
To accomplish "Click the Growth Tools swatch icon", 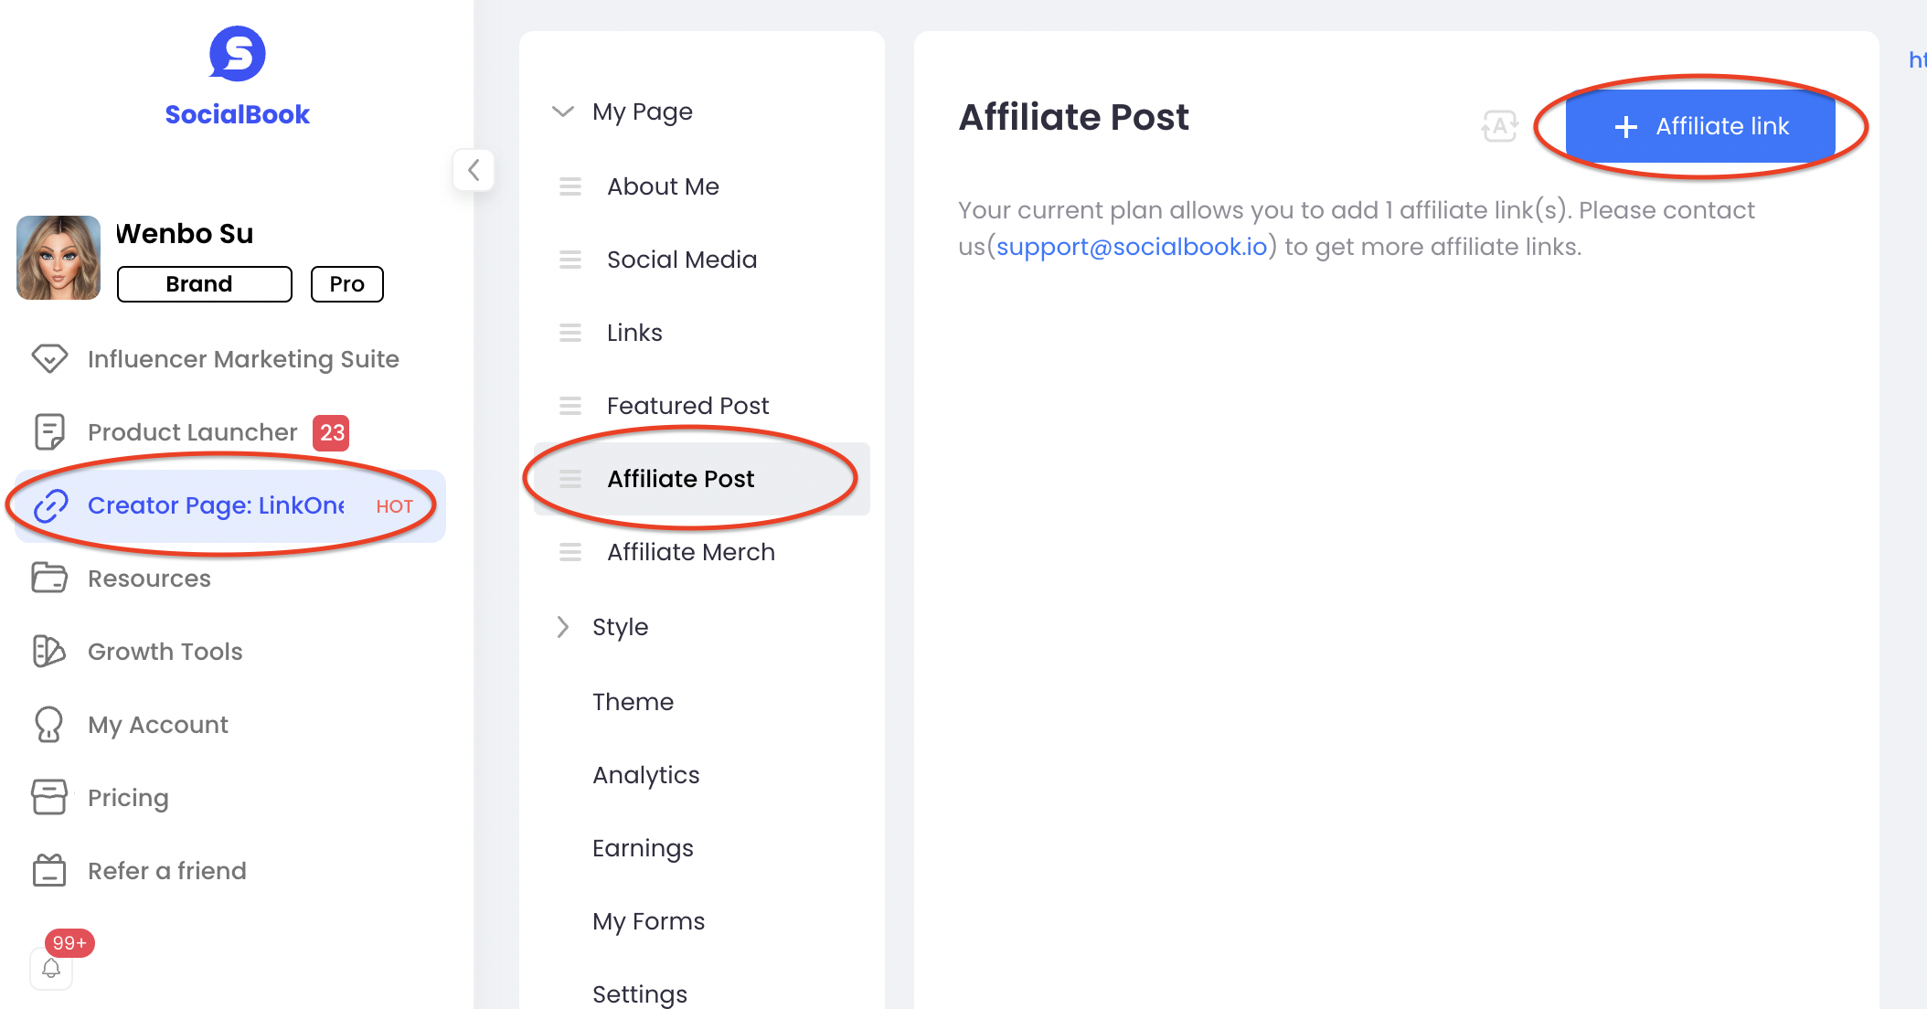I will (49, 651).
